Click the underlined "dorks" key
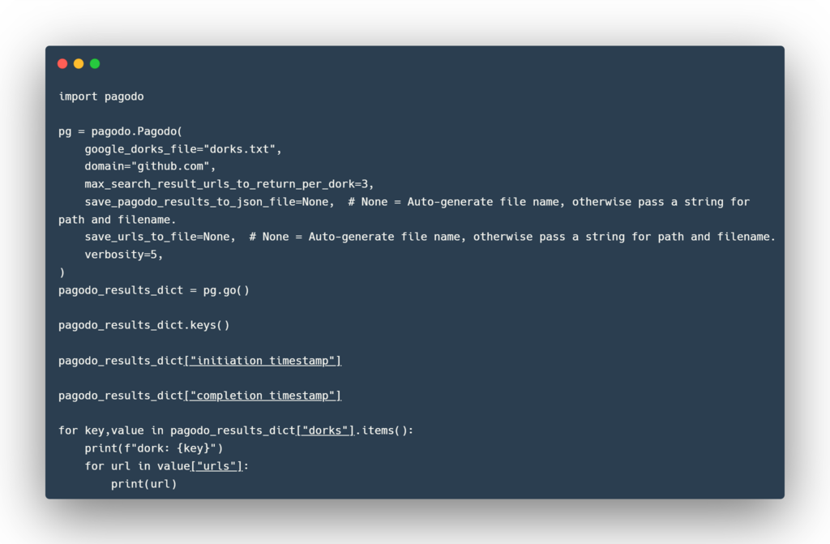Screen dimensions: 830x544 tap(326, 430)
